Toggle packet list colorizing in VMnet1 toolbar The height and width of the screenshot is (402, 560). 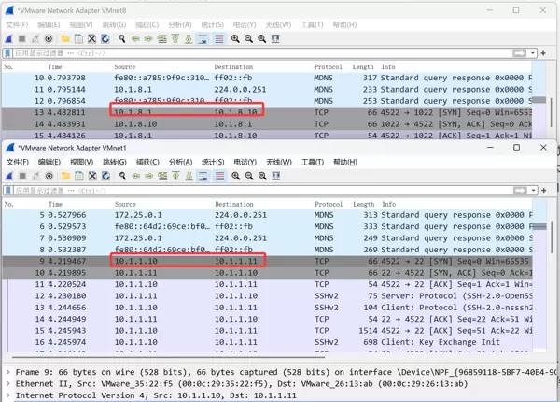tap(219, 176)
